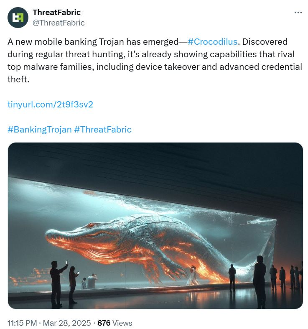The height and width of the screenshot is (329, 308).
Task: Open the ThreatFabric profile avatar
Action: (18, 18)
